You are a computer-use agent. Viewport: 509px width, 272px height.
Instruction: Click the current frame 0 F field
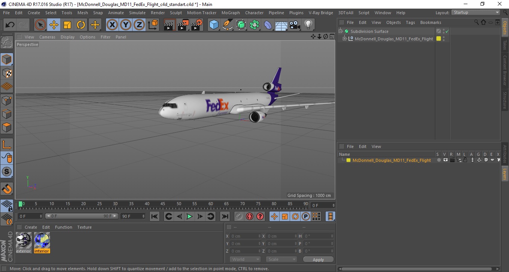tap(323, 205)
